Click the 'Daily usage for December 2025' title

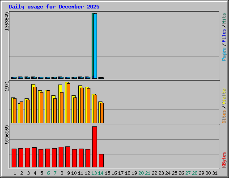tap(54, 7)
